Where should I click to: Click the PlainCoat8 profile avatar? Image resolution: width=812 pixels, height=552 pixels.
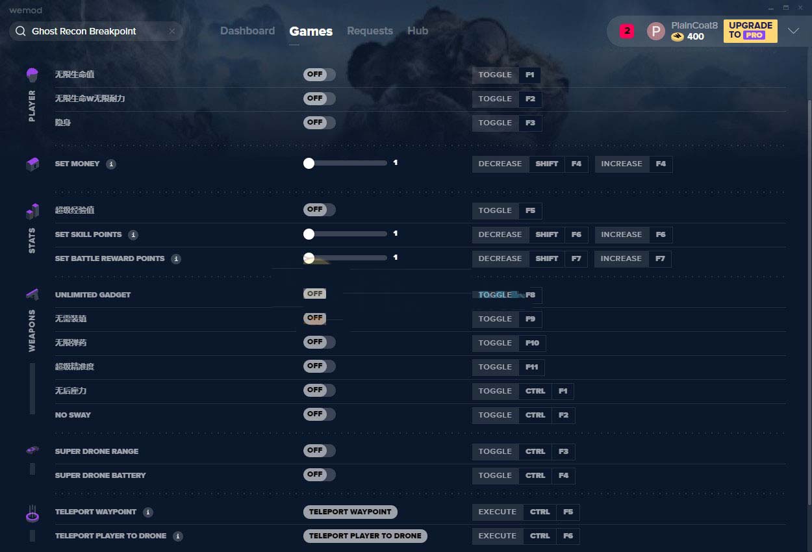click(x=656, y=31)
